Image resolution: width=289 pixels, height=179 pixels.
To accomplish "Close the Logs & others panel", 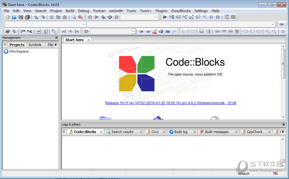I will 284,124.
